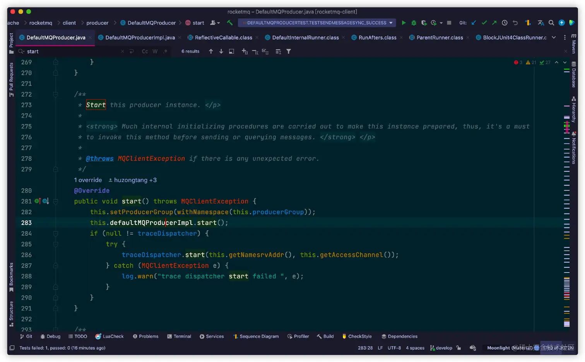Switch to BlockJUnit4ClassRunner tab

[511, 38]
